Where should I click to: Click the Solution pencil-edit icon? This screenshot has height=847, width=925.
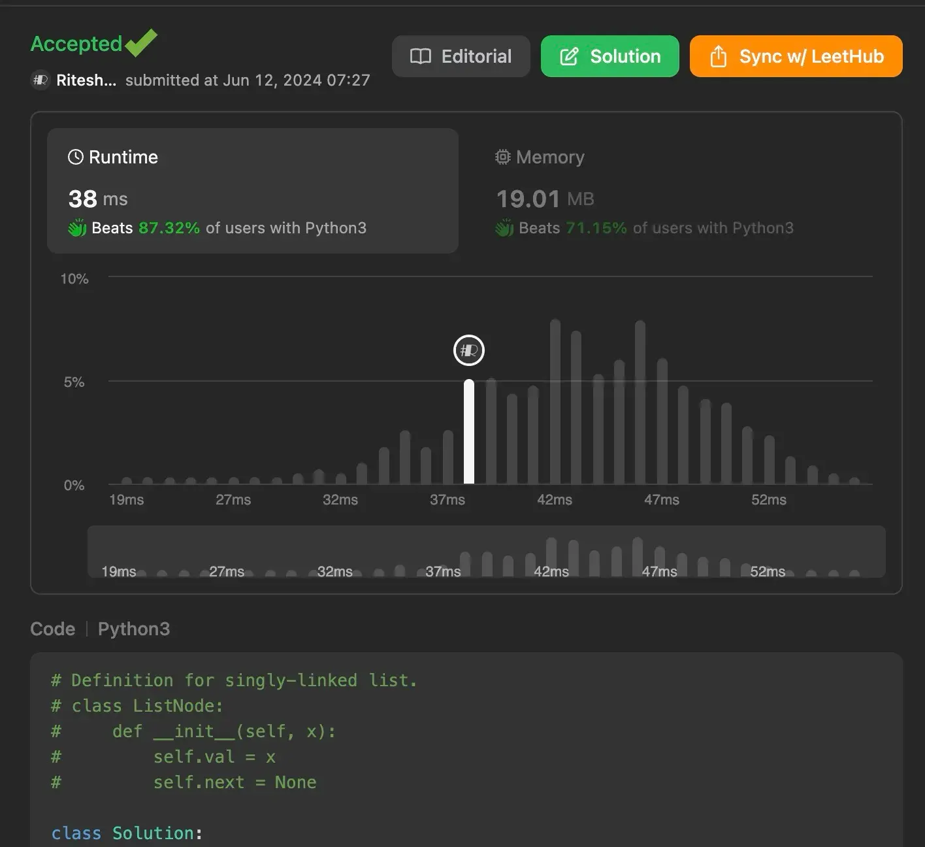click(x=569, y=57)
